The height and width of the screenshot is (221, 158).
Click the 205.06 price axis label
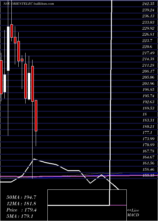[148, 77]
